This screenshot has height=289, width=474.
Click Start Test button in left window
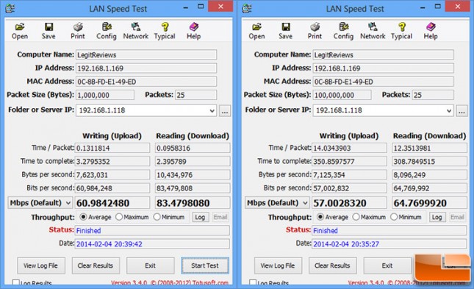tap(205, 265)
